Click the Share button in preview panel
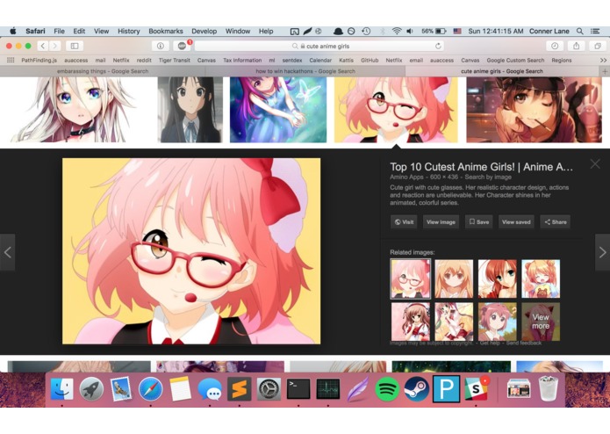 [x=556, y=222]
